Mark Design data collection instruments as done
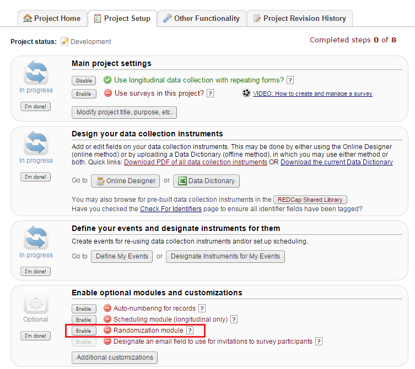The image size is (415, 369). [x=35, y=177]
